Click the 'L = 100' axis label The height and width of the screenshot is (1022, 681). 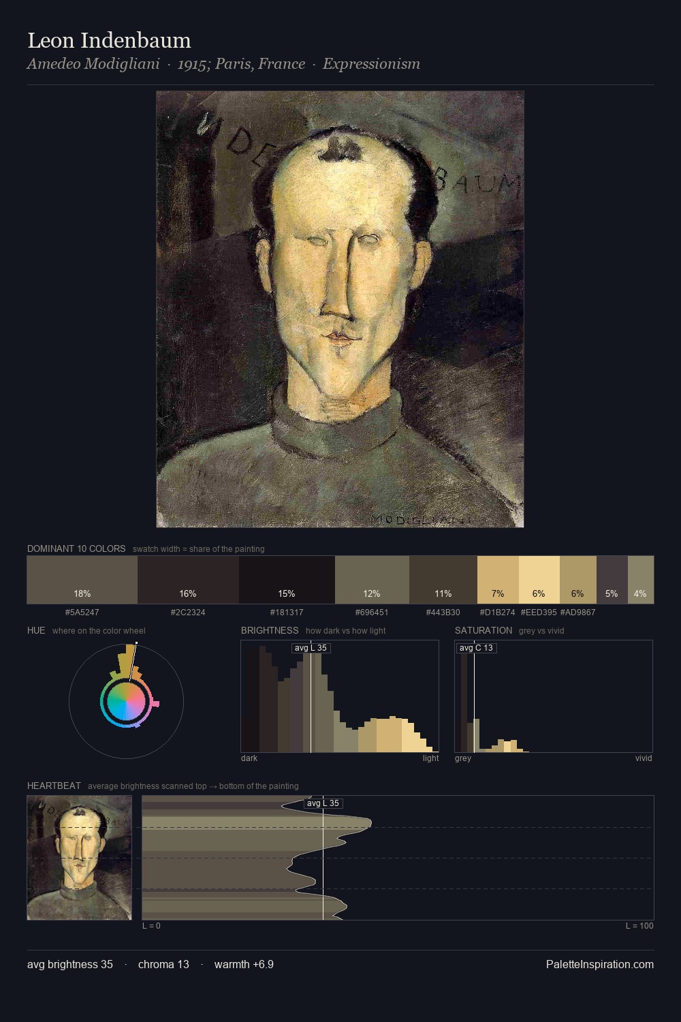click(639, 926)
